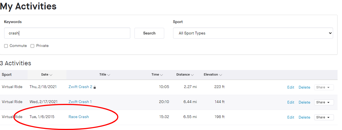Viewport: 342px width, 130px height.
Task: Open the All Sport Types dropdown
Action: click(253, 33)
